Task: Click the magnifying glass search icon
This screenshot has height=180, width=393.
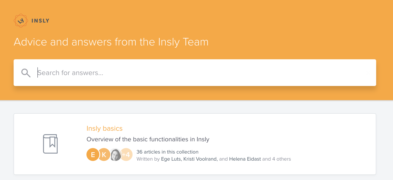Action: [26, 73]
